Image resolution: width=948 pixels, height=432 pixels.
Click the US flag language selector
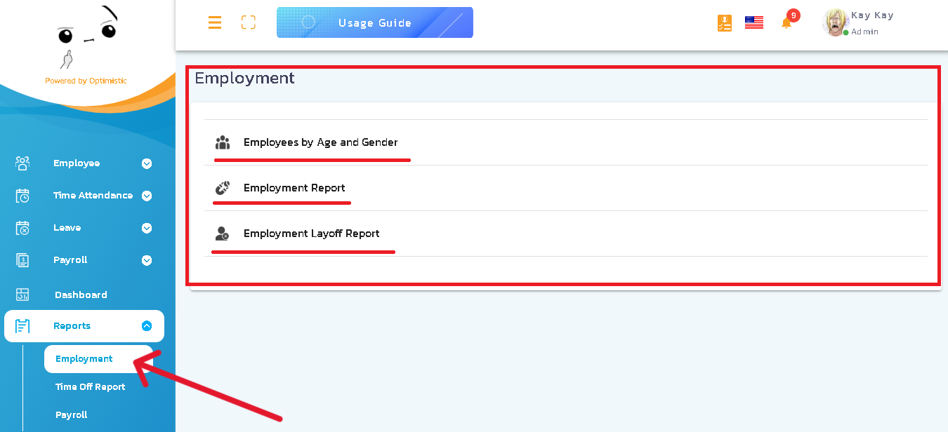(x=753, y=22)
